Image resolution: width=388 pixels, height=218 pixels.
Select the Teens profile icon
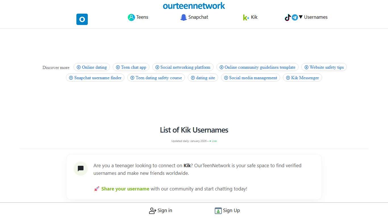(131, 17)
